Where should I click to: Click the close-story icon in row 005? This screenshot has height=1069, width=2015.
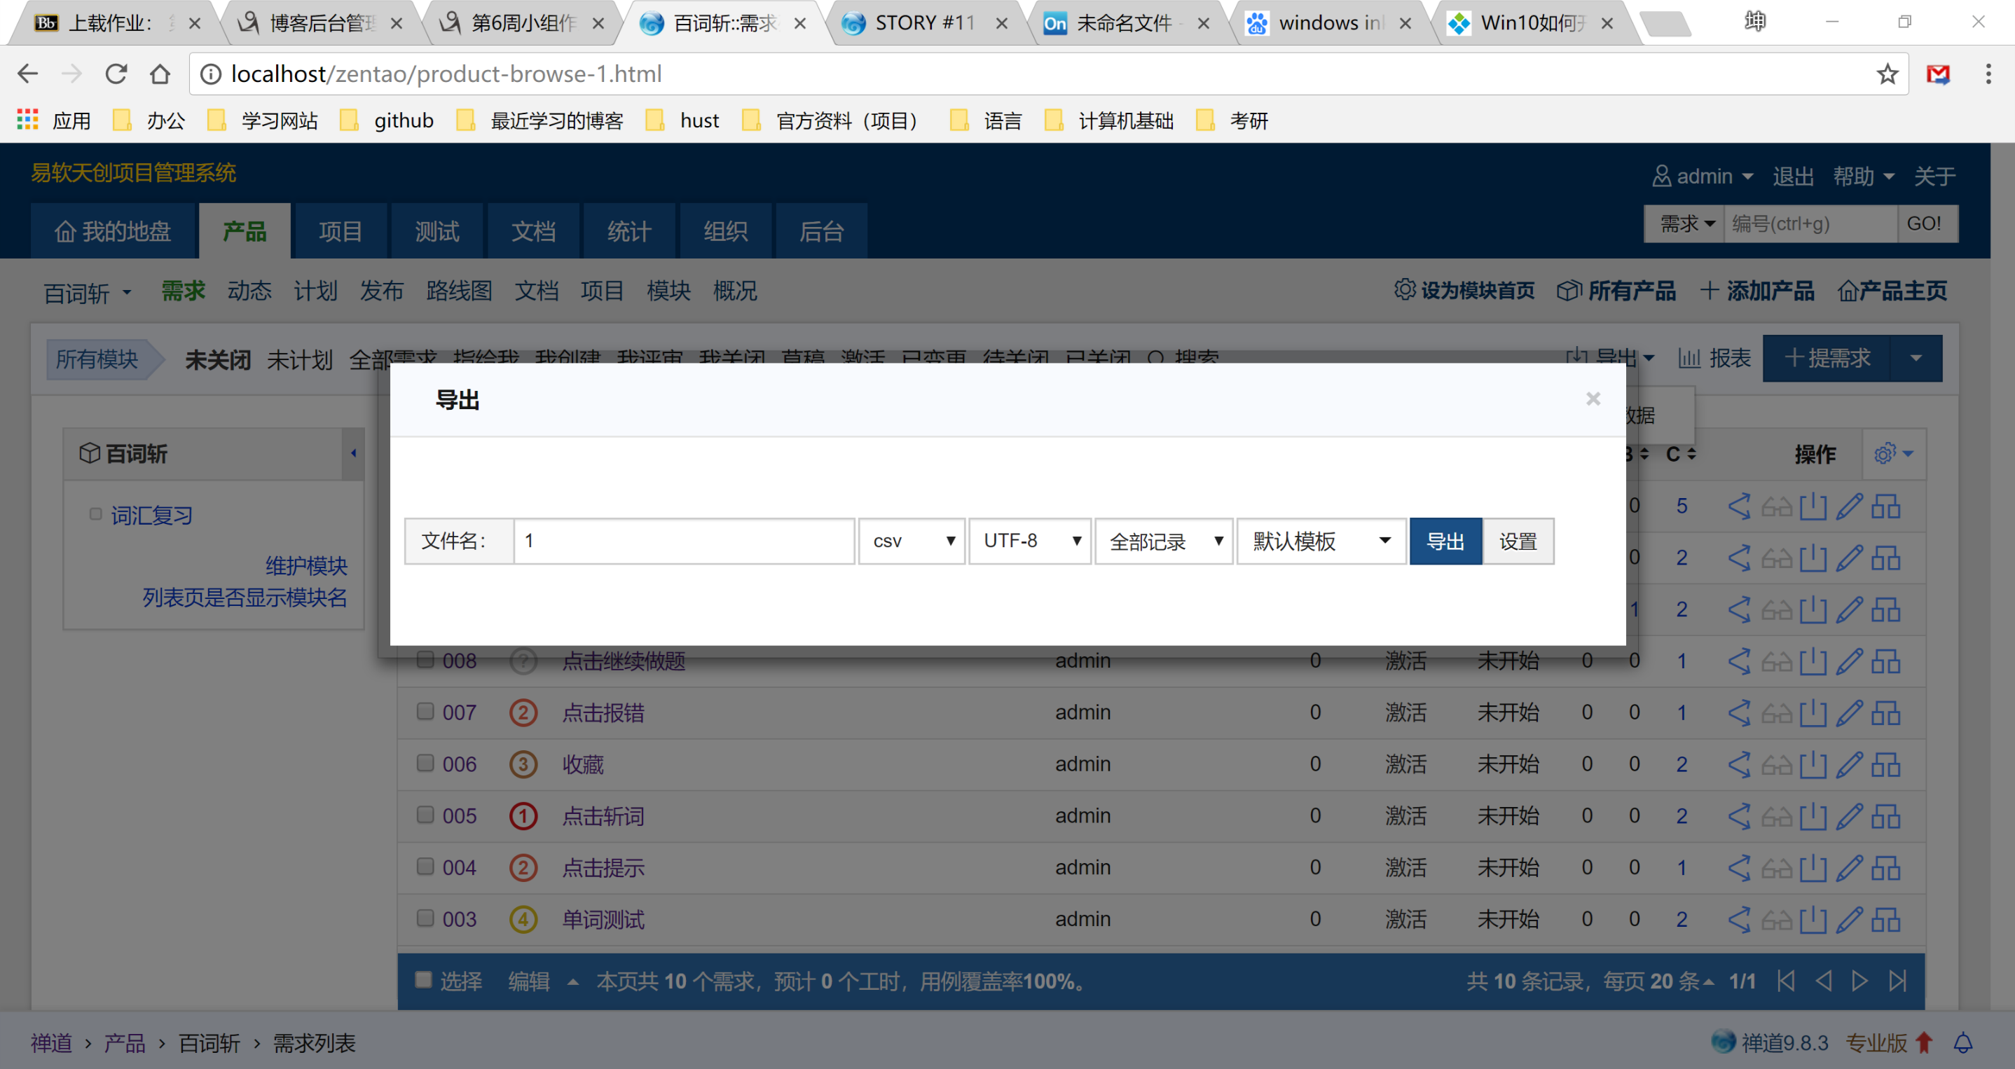tap(1813, 815)
